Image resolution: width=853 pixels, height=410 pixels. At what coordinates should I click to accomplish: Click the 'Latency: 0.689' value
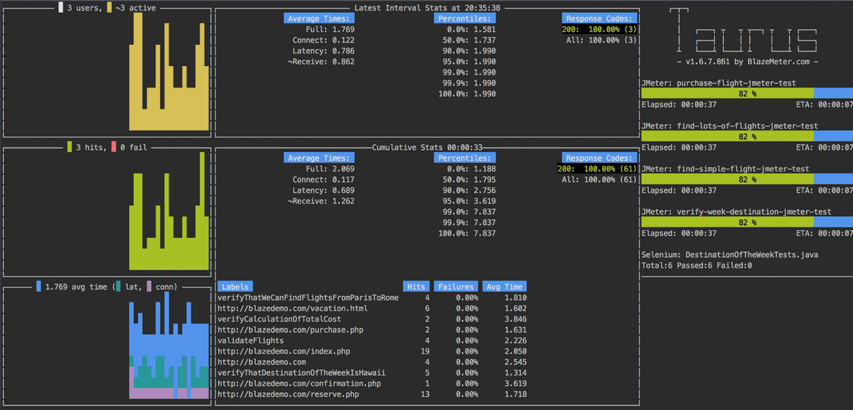click(x=323, y=190)
